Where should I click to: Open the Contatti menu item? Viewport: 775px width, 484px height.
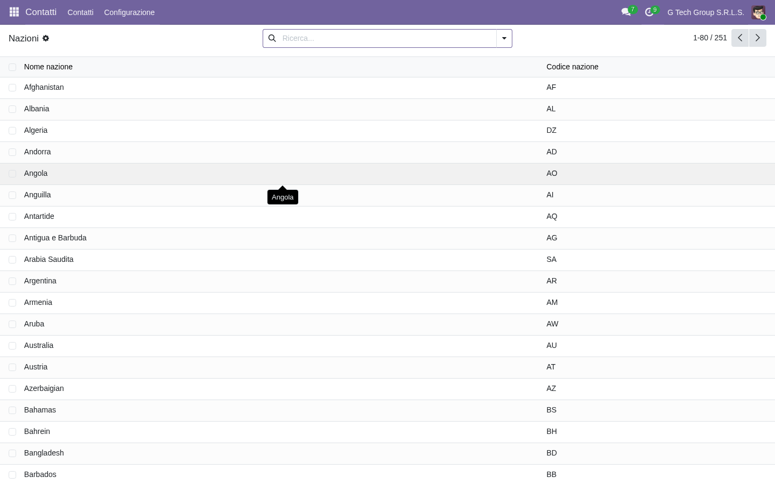point(80,12)
